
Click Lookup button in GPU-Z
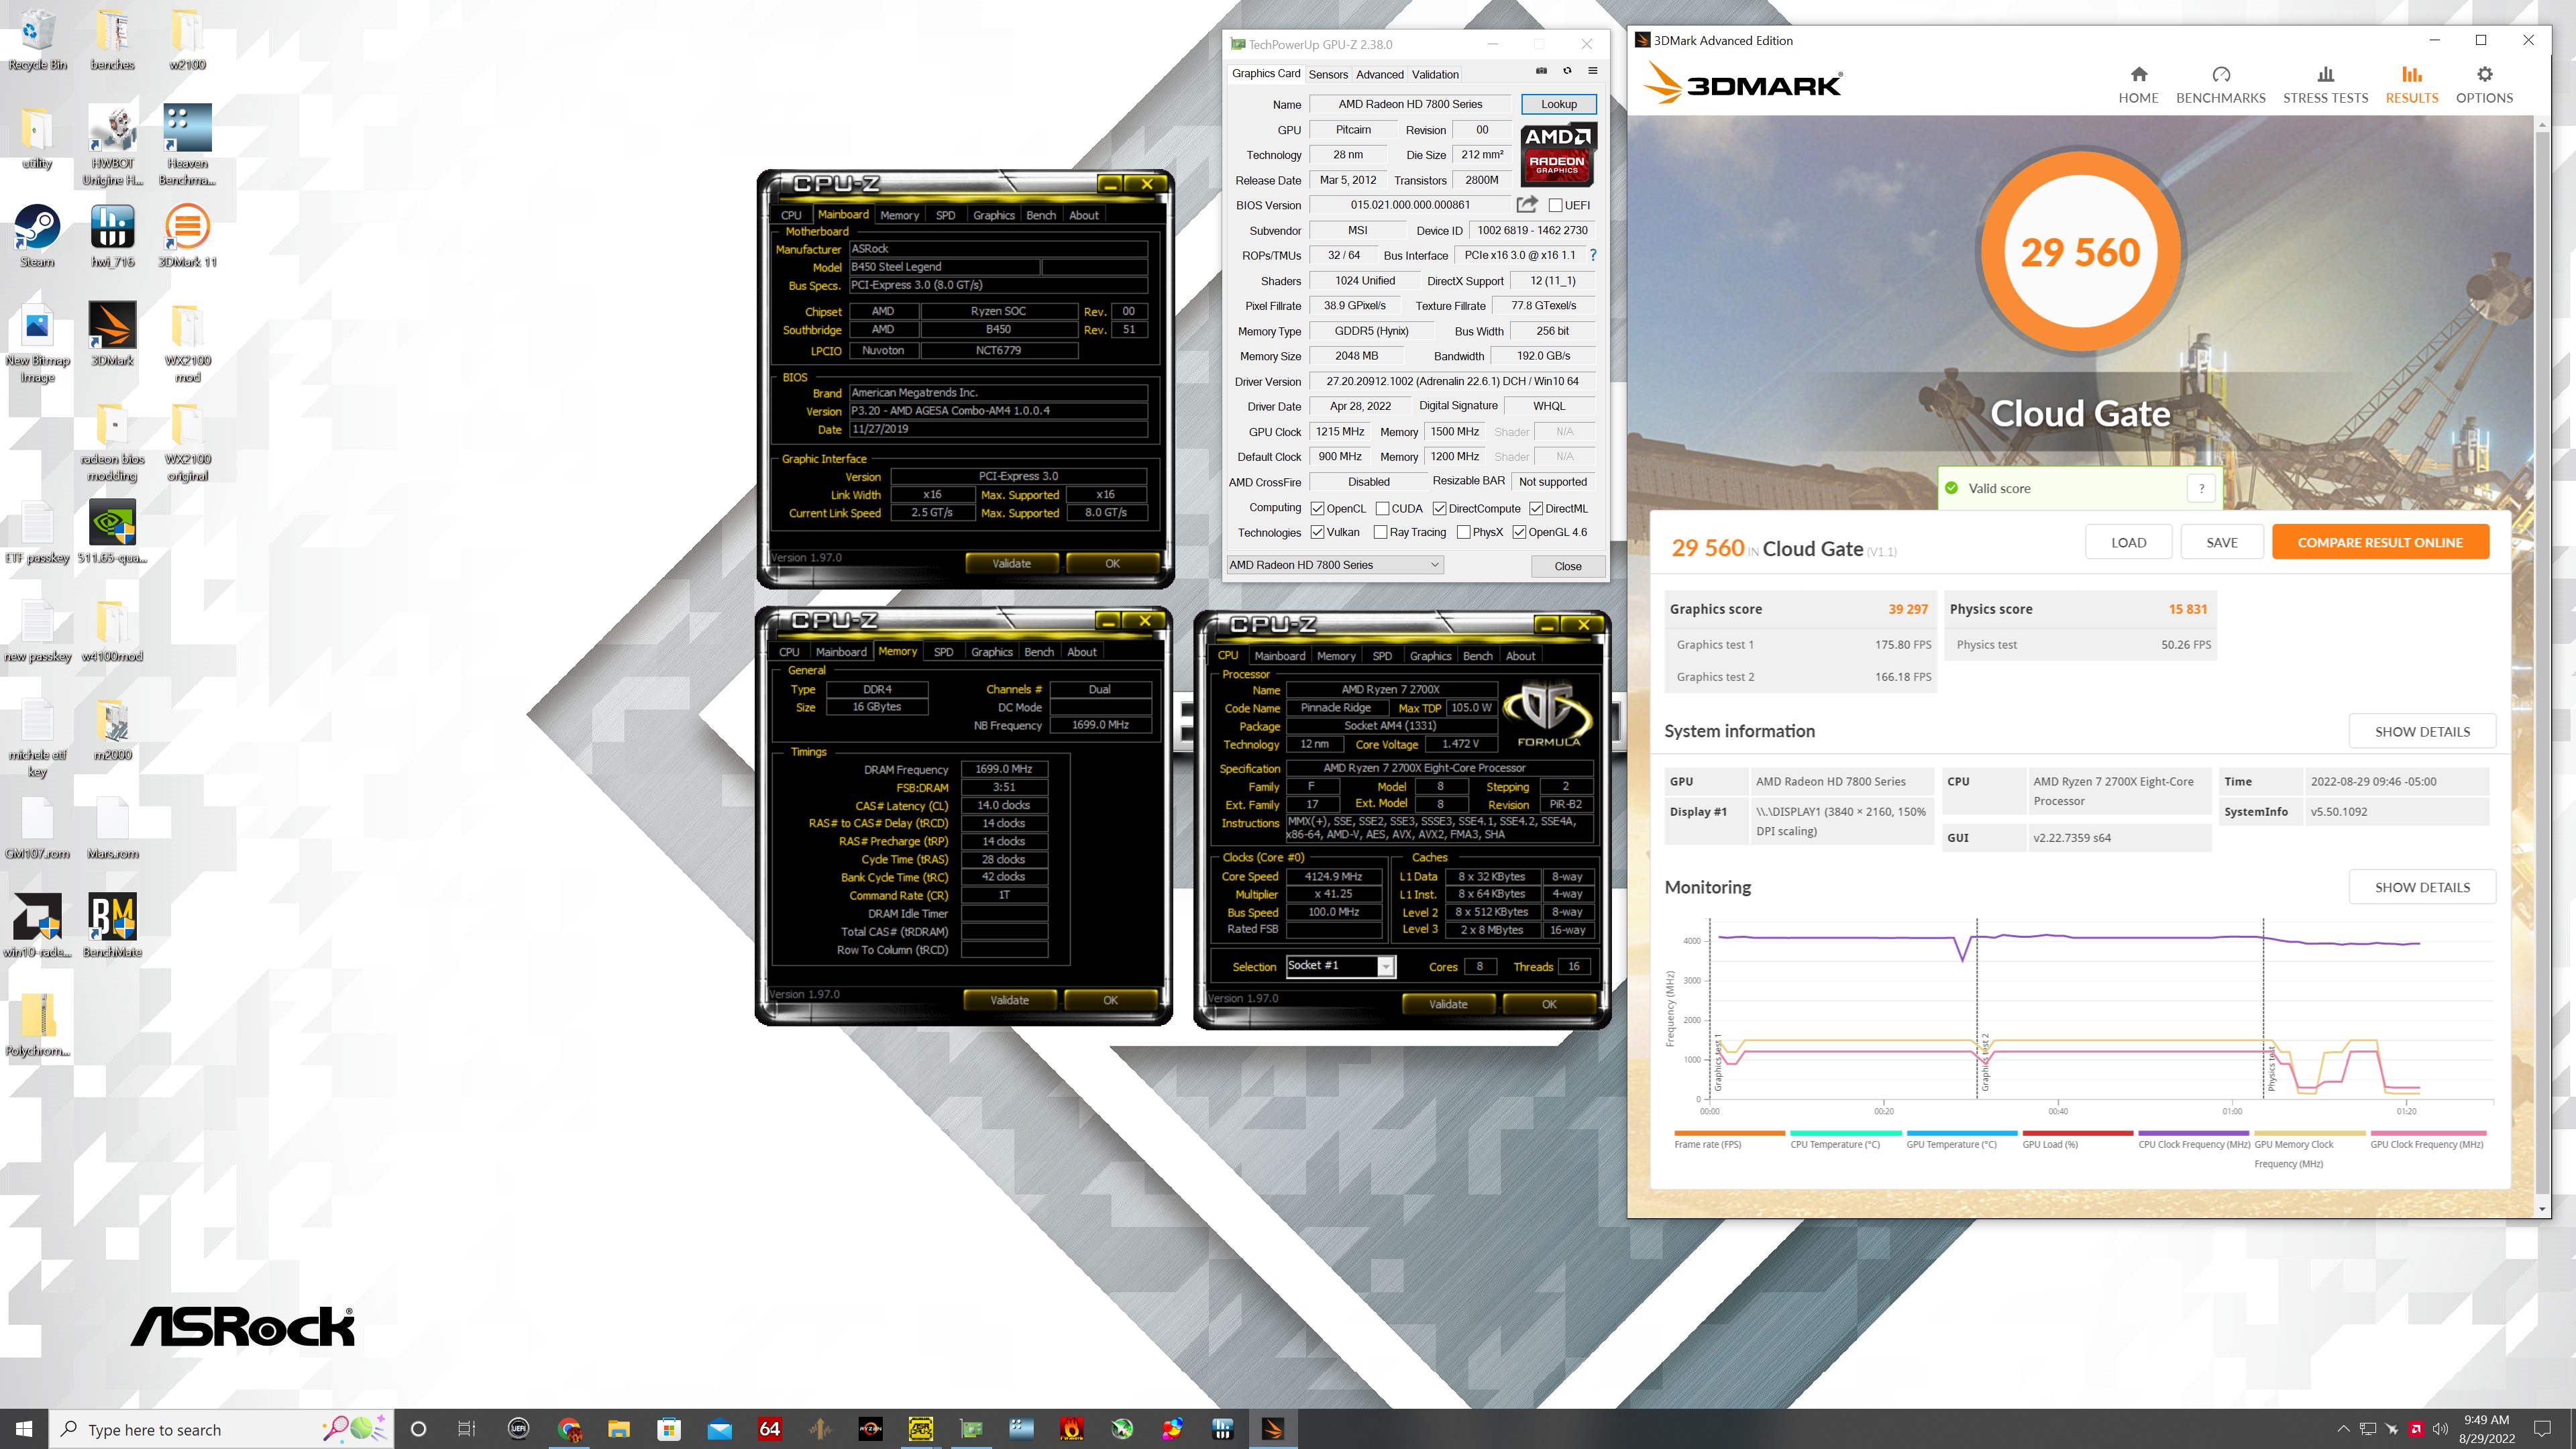(x=1558, y=104)
